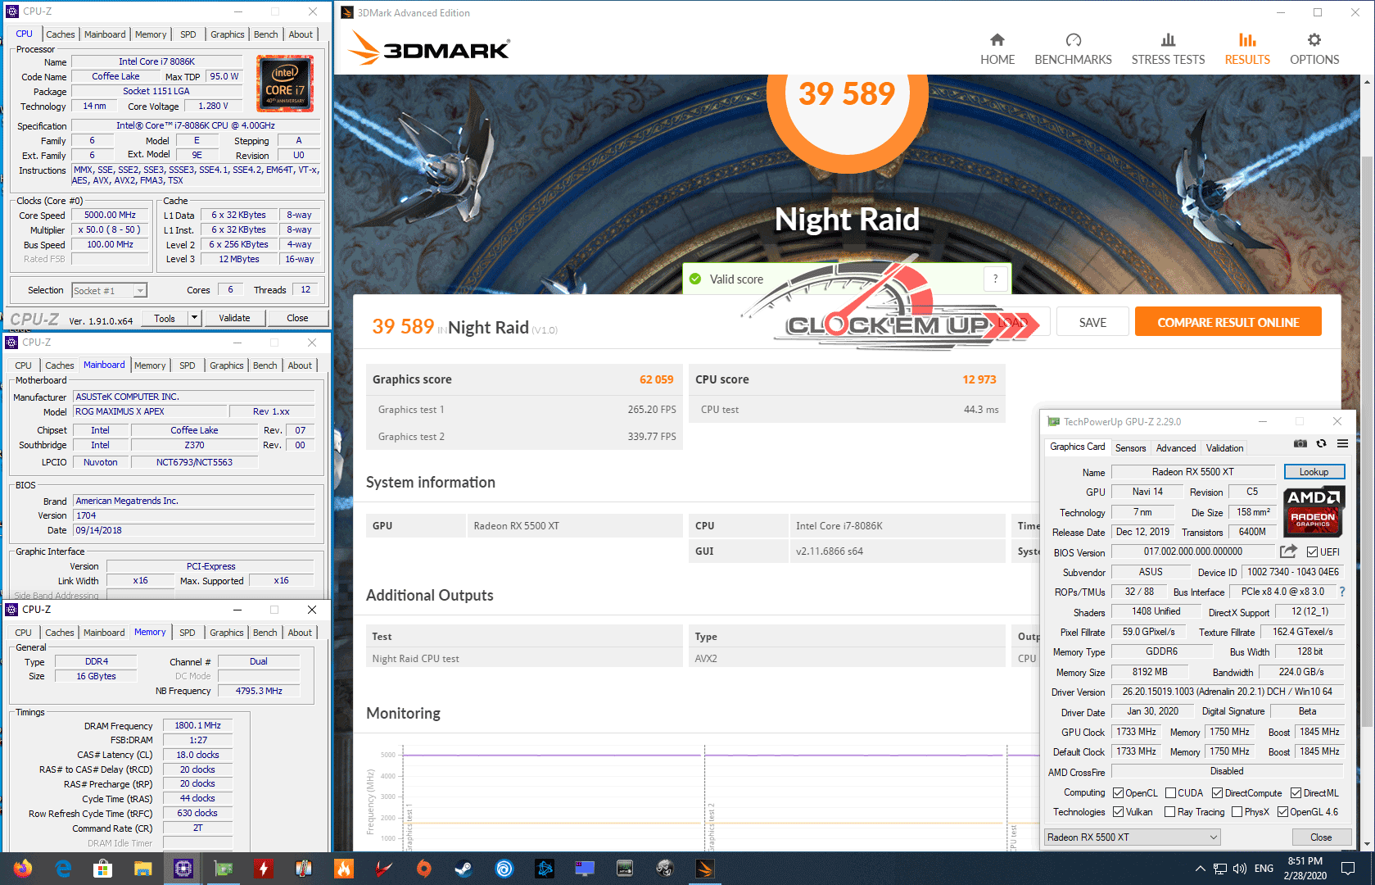Toggle the CUDA checkbox
This screenshot has width=1375, height=885.
point(1171,793)
